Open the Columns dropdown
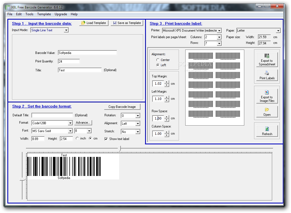This screenshot has width=291, height=213. pos(219,37)
